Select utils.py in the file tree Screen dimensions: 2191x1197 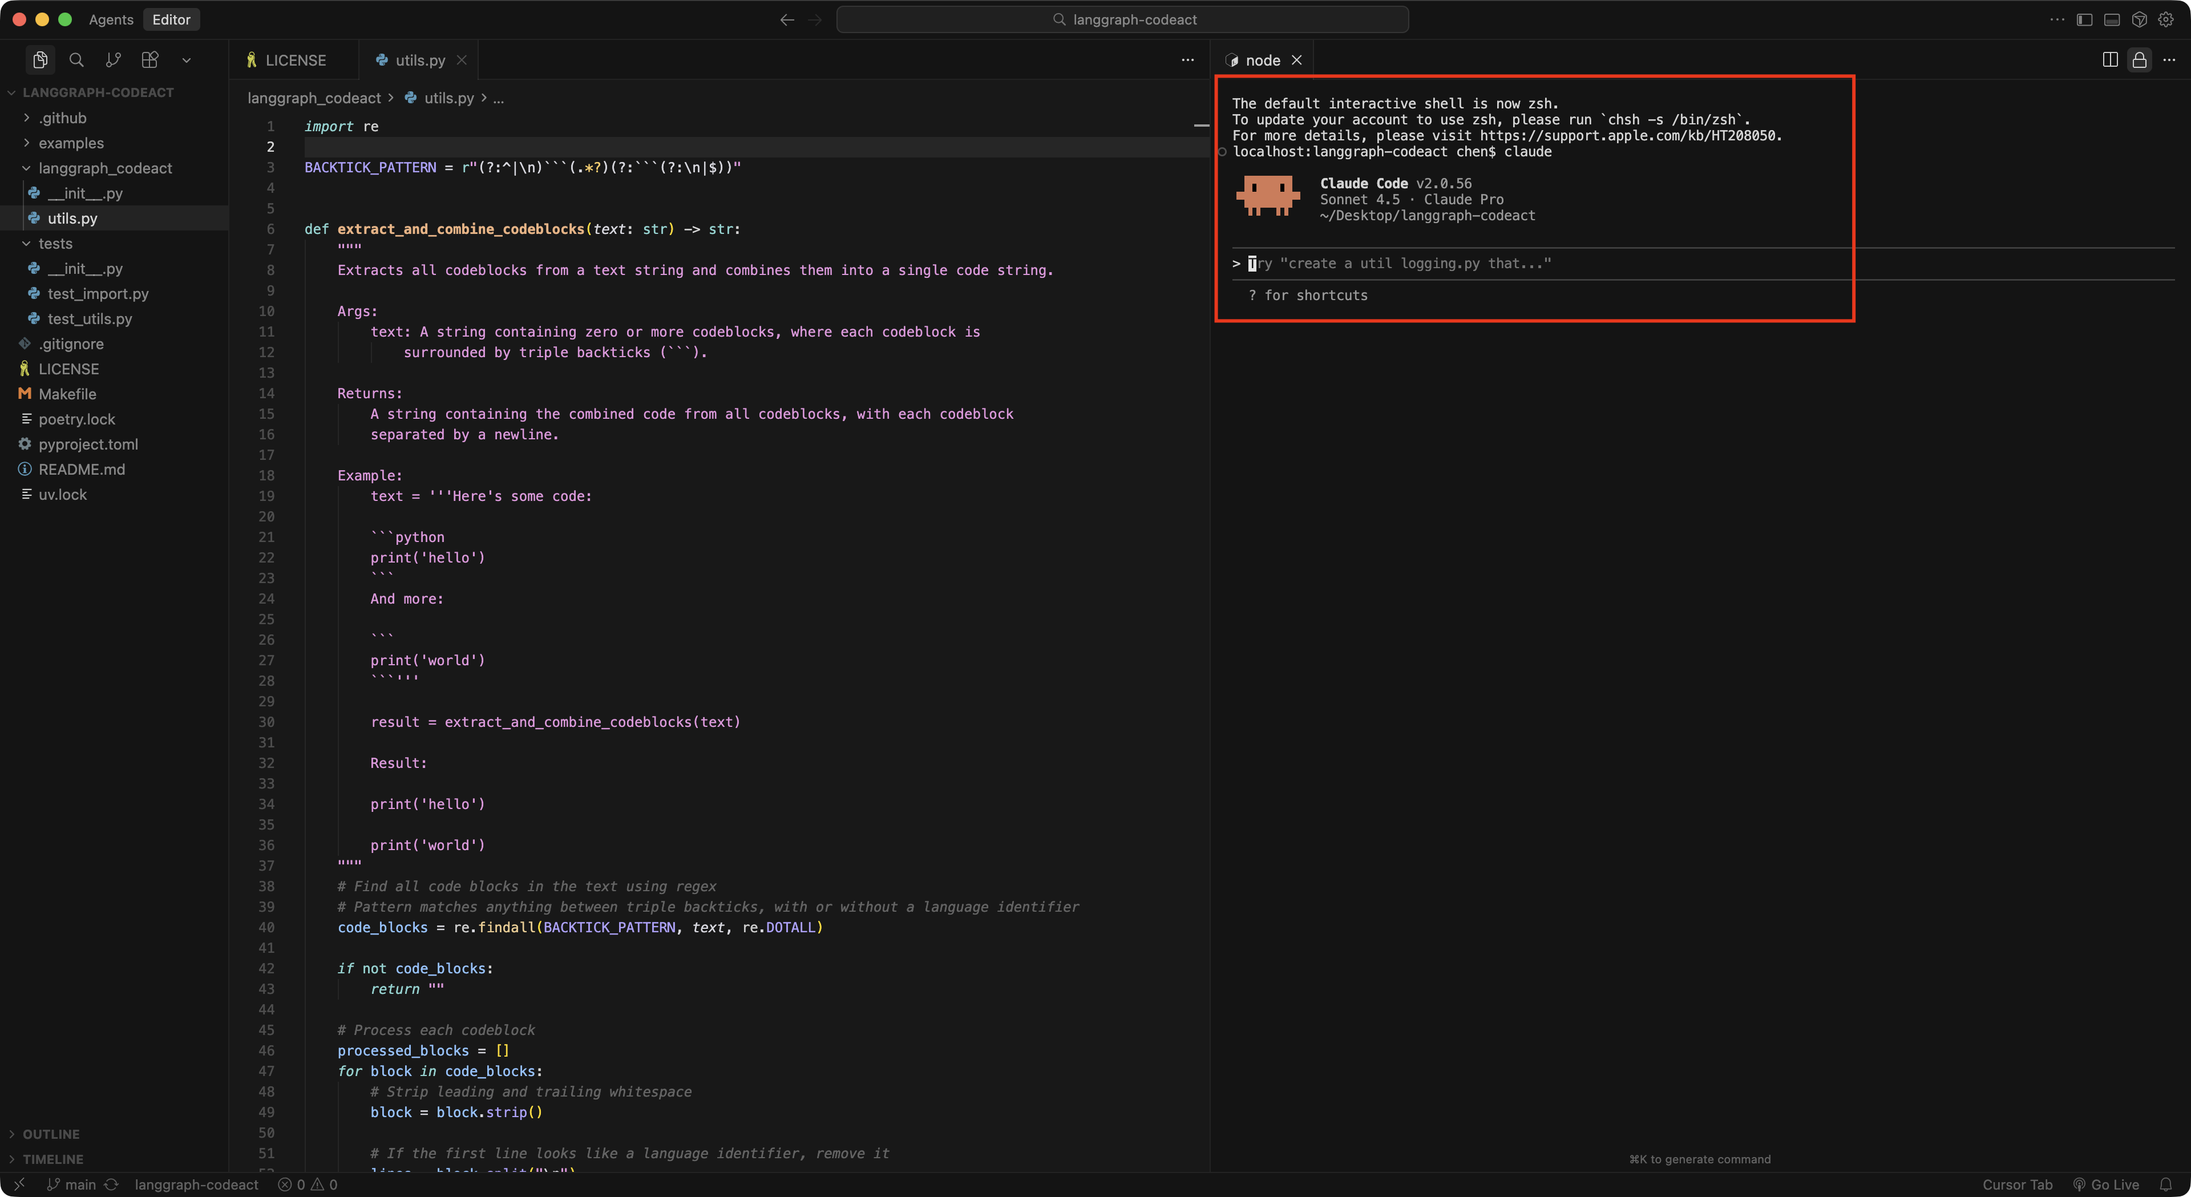click(72, 219)
